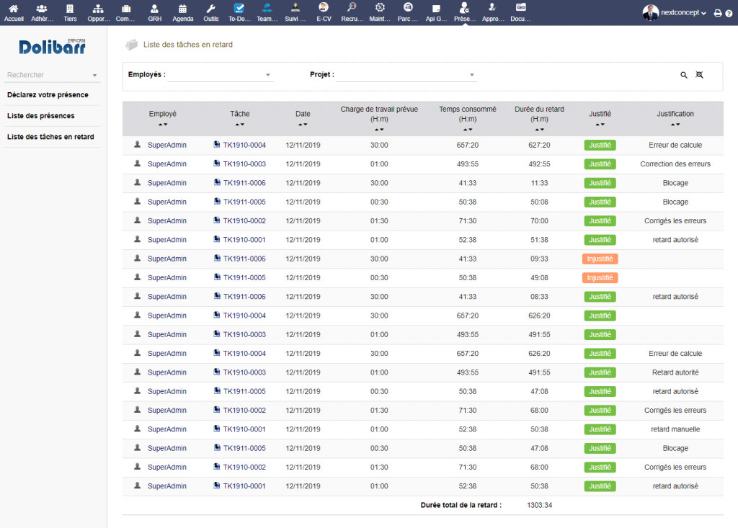Open the Outils wrench menu
This screenshot has height=528, width=738.
pyautogui.click(x=210, y=12)
